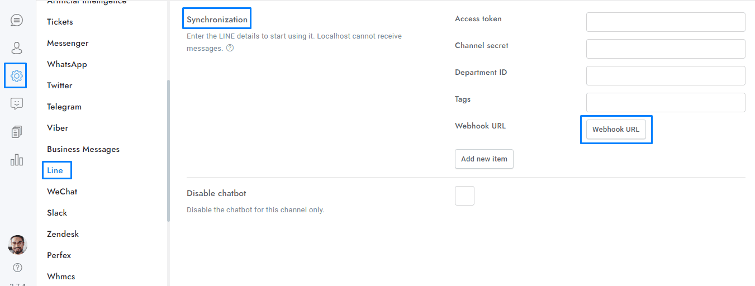Click the Access token input field

coord(666,22)
